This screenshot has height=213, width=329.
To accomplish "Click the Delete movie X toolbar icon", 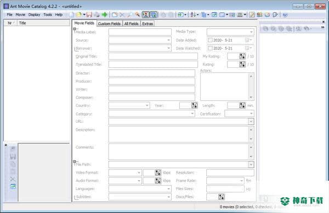I will coord(122,15).
